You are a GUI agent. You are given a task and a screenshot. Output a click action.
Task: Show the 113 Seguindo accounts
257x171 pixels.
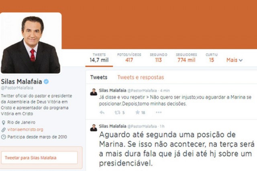[x=159, y=58]
